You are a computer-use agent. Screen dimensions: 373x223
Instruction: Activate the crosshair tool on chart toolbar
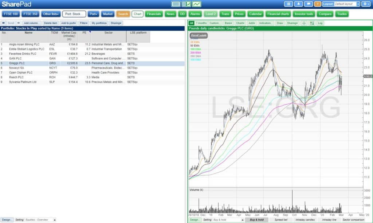click(304, 23)
